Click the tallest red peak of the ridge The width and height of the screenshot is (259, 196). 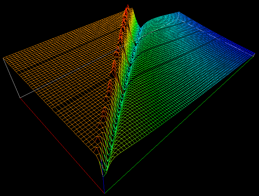tap(127, 7)
